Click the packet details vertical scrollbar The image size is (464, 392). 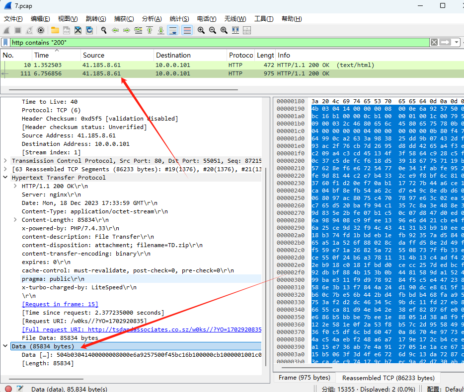[x=266, y=266]
